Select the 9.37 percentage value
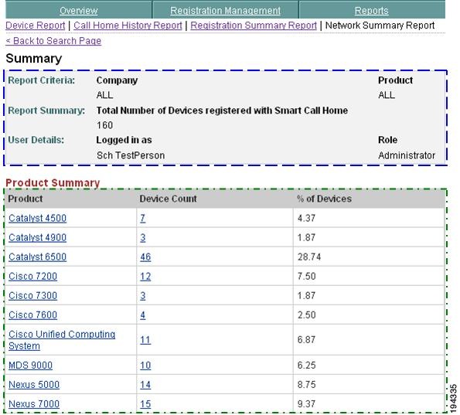The height and width of the screenshot is (415, 460). (x=306, y=404)
